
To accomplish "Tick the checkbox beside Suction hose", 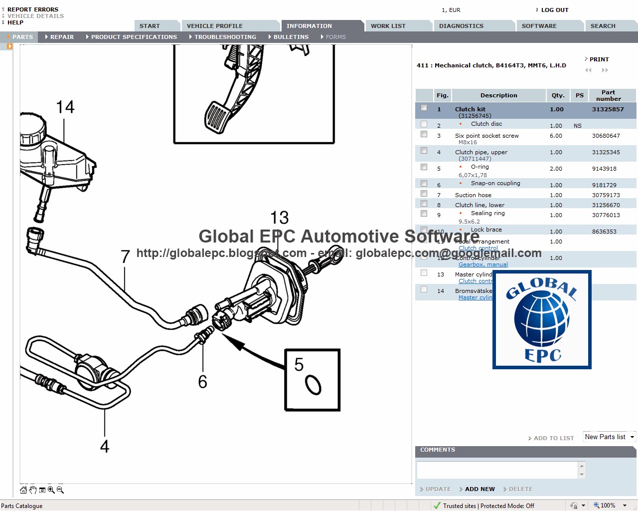I will pos(424,194).
